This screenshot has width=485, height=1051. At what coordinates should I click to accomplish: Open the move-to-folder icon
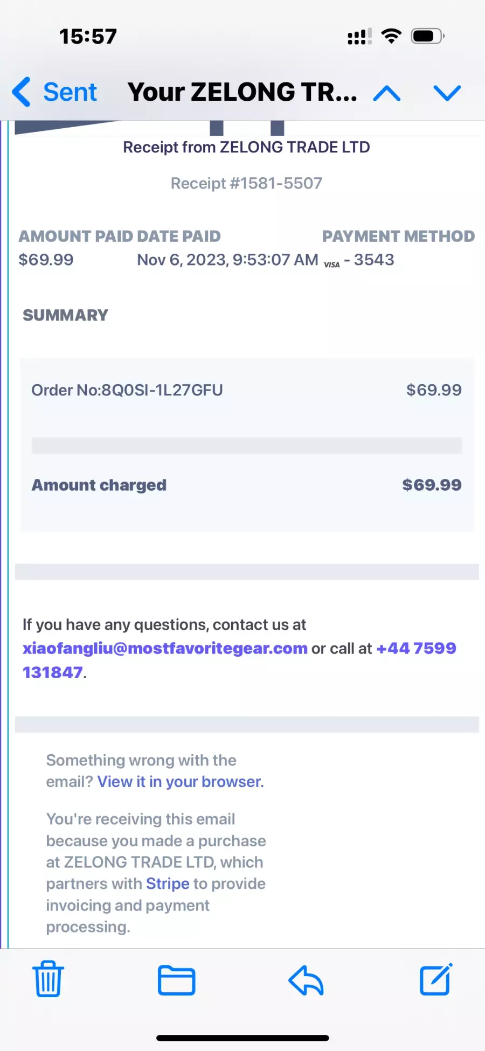coord(176,980)
